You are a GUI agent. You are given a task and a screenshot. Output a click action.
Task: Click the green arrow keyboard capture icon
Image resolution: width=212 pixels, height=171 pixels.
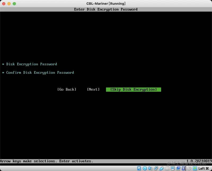tap(195, 168)
